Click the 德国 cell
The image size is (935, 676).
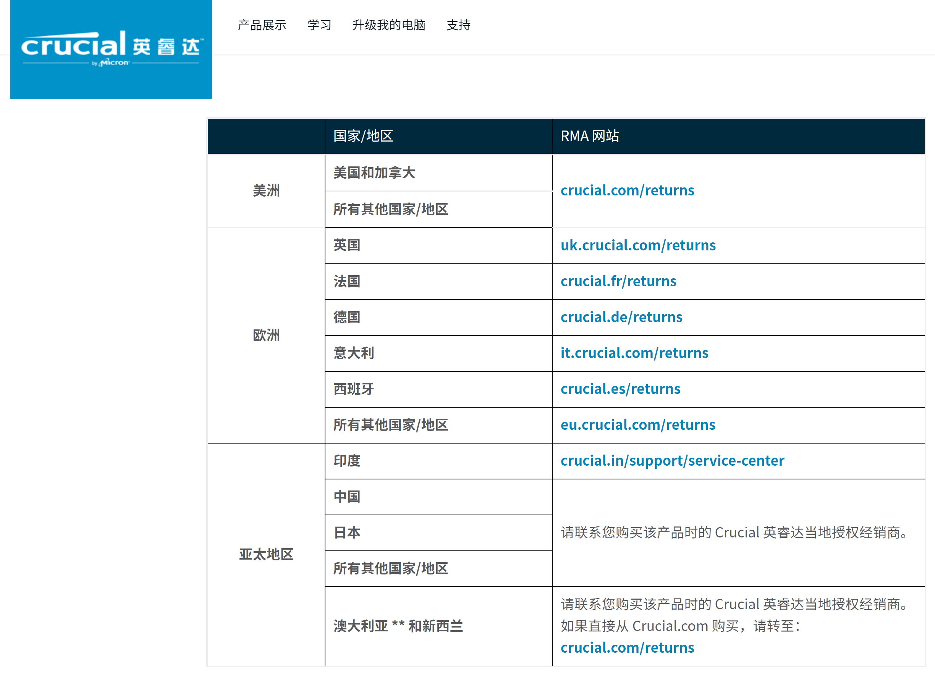[x=438, y=318]
